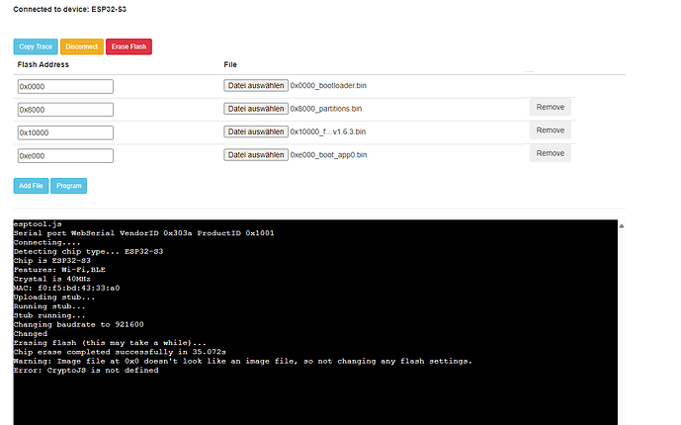The width and height of the screenshot is (681, 425).
Task: Click the 'File' column header
Action: (x=230, y=64)
